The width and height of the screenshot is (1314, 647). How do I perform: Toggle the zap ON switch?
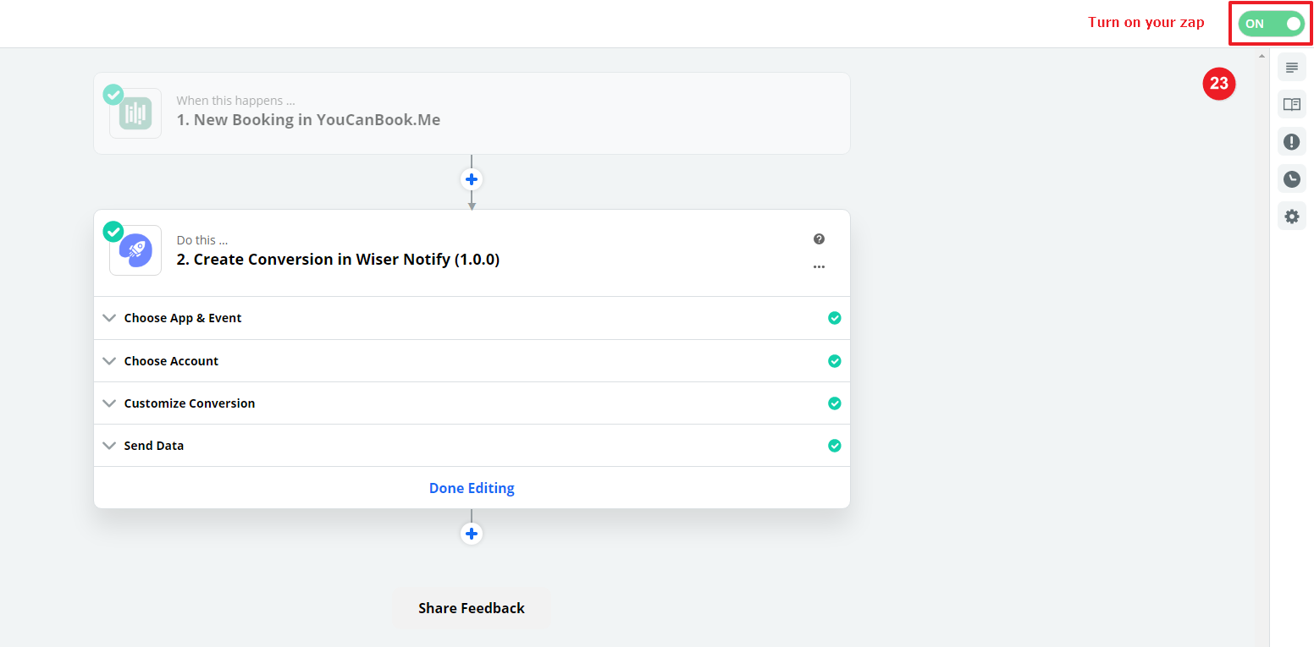(x=1271, y=24)
